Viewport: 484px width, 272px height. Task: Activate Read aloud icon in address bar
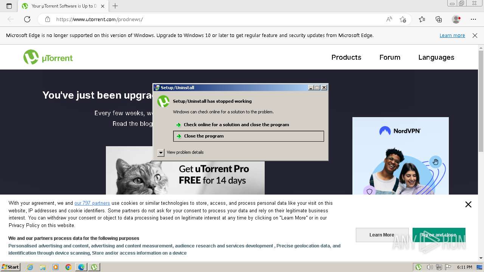click(389, 19)
